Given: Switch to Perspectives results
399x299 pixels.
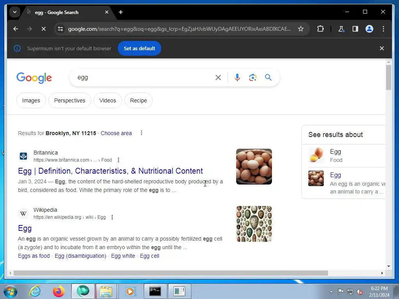Looking at the screenshot, I should [70, 100].
